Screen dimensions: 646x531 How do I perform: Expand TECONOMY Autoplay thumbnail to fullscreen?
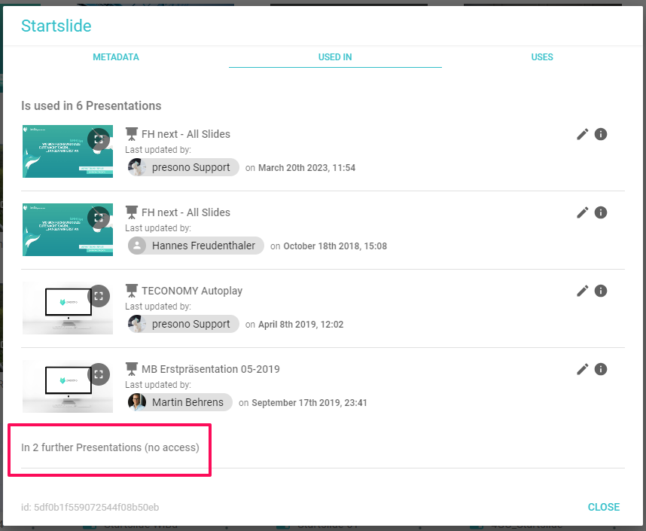[99, 296]
